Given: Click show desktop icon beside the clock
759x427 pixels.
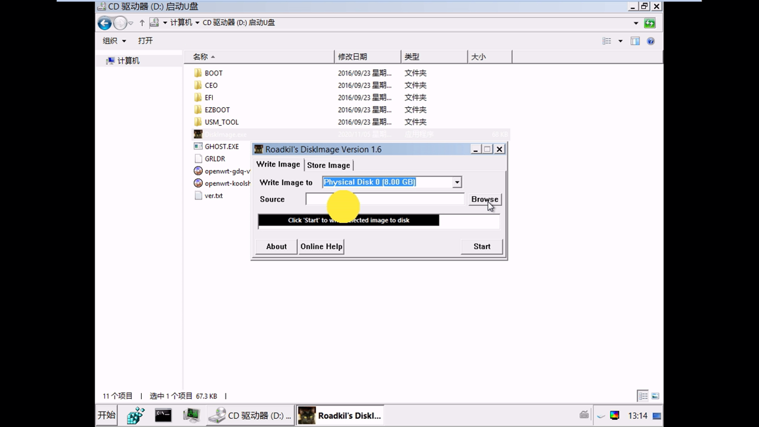Looking at the screenshot, I should pos(656,416).
